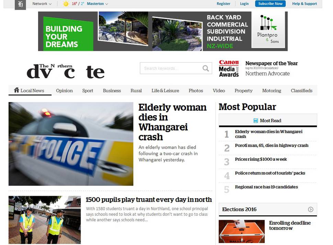The image size is (333, 245).
Task: Click the Subscribe Now button
Action: tap(271, 4)
